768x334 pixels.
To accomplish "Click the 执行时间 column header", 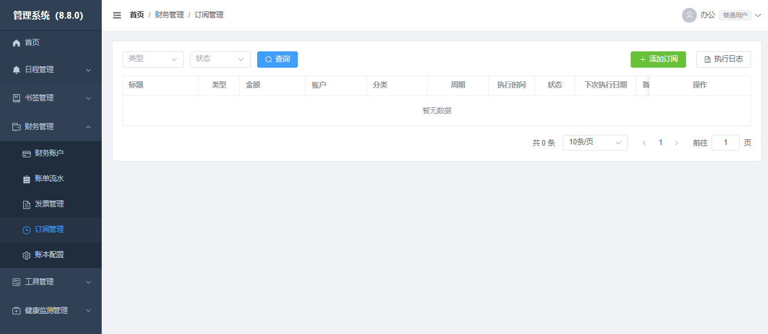I will 511,85.
